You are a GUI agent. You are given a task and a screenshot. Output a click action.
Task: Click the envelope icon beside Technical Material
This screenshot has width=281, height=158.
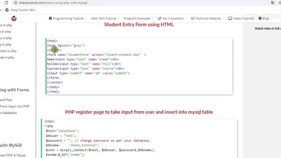point(193,18)
